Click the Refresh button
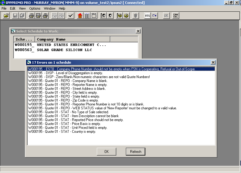 click(x=135, y=152)
